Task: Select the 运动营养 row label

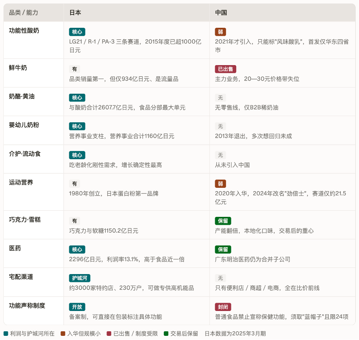Action: click(x=21, y=182)
